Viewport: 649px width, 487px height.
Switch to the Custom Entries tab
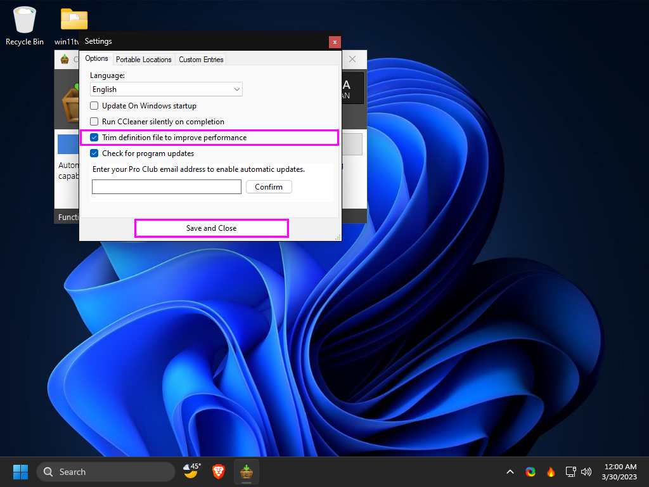click(201, 59)
